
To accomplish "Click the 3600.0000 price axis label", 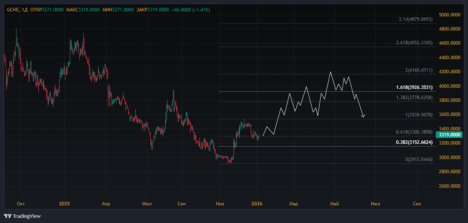I will [x=449, y=115].
